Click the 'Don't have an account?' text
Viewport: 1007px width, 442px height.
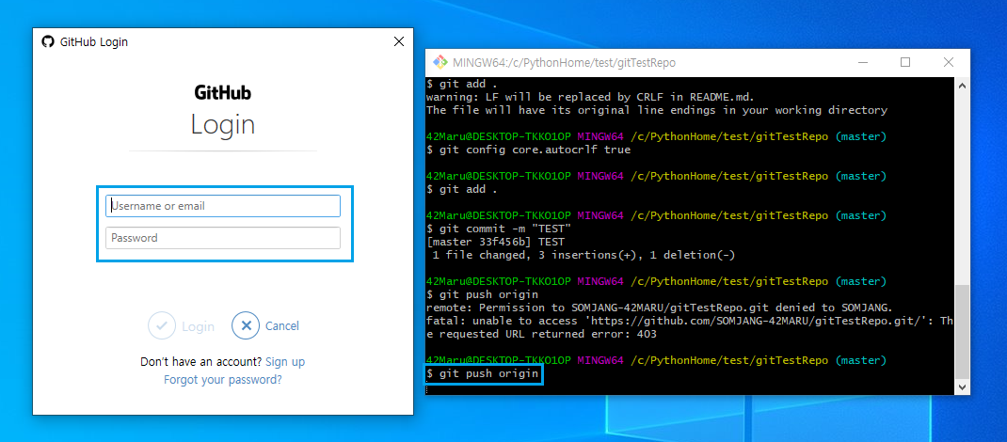click(x=201, y=362)
